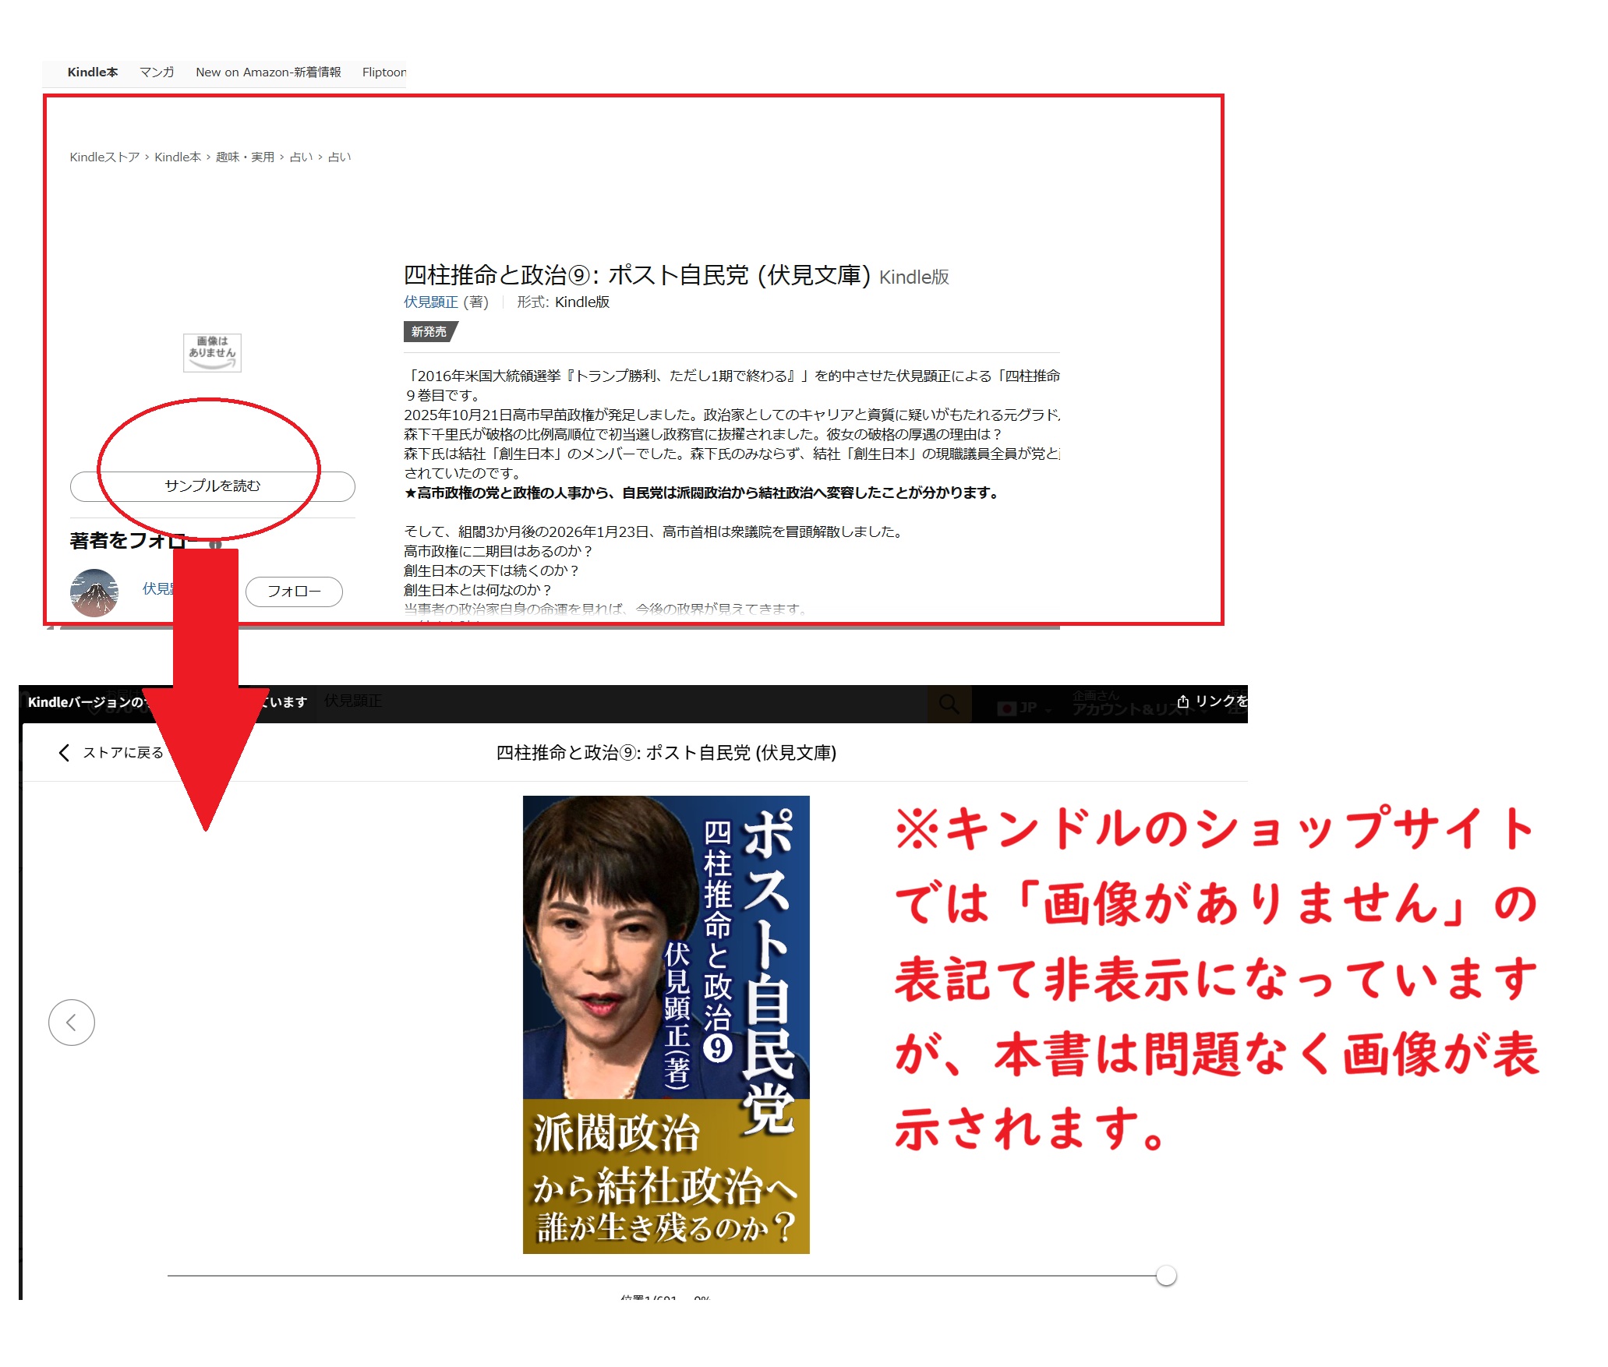Click the share icon beside リンクを
Screen dimensions: 1608x1367
pos(1182,701)
